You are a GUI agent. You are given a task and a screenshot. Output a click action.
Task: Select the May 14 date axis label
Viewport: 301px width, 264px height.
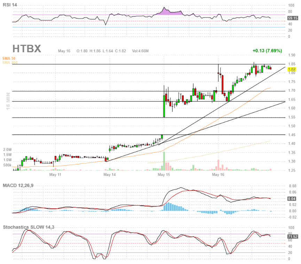click(x=109, y=175)
